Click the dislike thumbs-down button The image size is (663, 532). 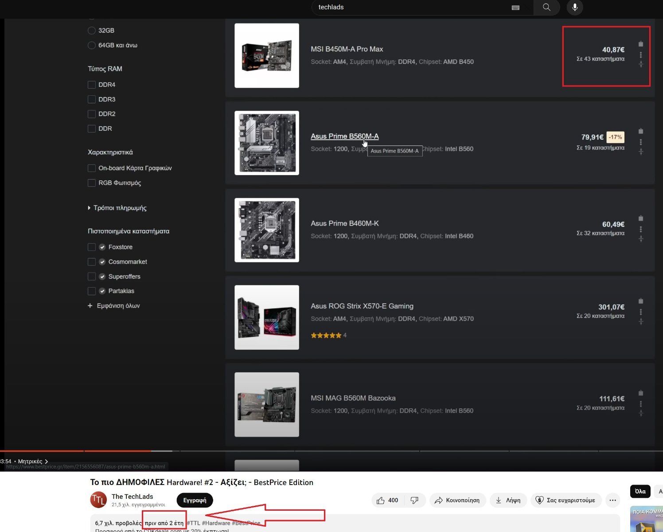click(x=414, y=500)
